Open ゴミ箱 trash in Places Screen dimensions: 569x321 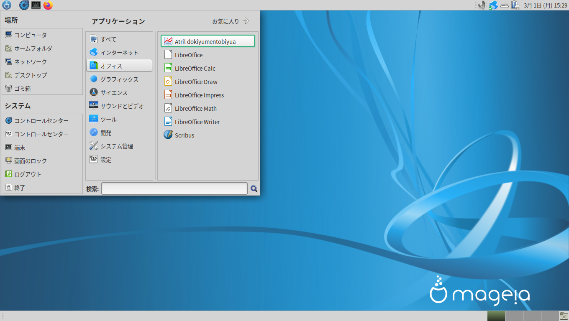42,89
